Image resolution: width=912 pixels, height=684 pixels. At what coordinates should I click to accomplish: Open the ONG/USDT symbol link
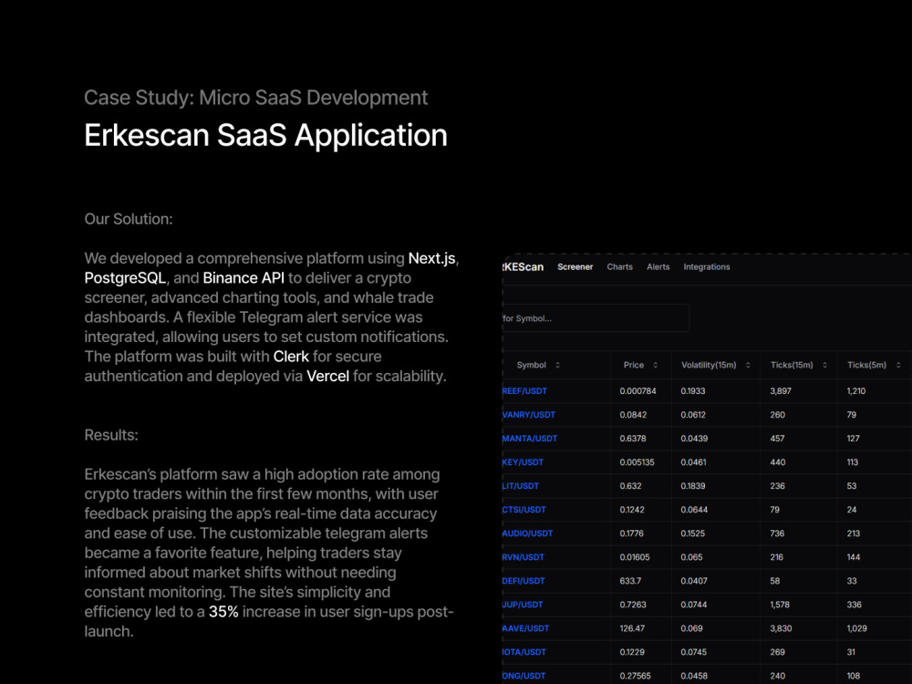524,676
